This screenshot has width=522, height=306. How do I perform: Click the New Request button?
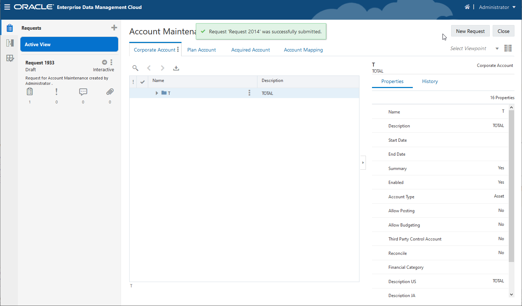click(x=470, y=31)
